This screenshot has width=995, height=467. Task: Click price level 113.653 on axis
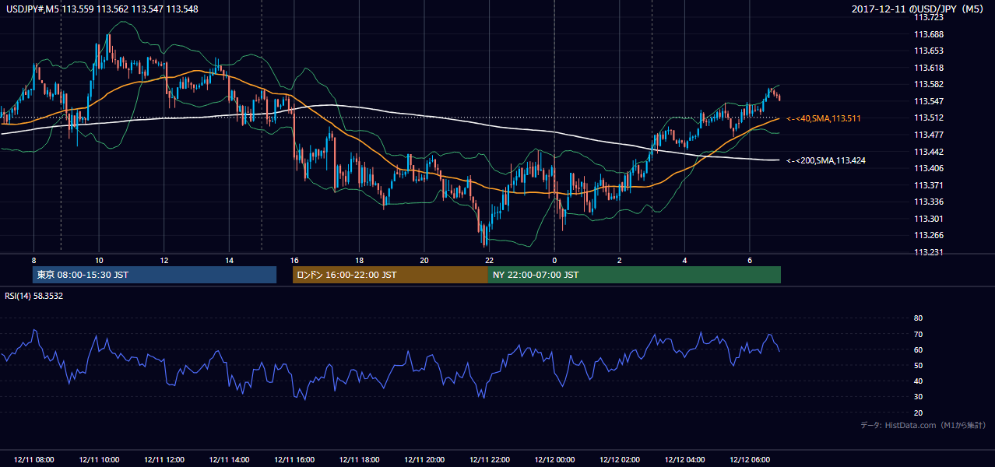928,51
